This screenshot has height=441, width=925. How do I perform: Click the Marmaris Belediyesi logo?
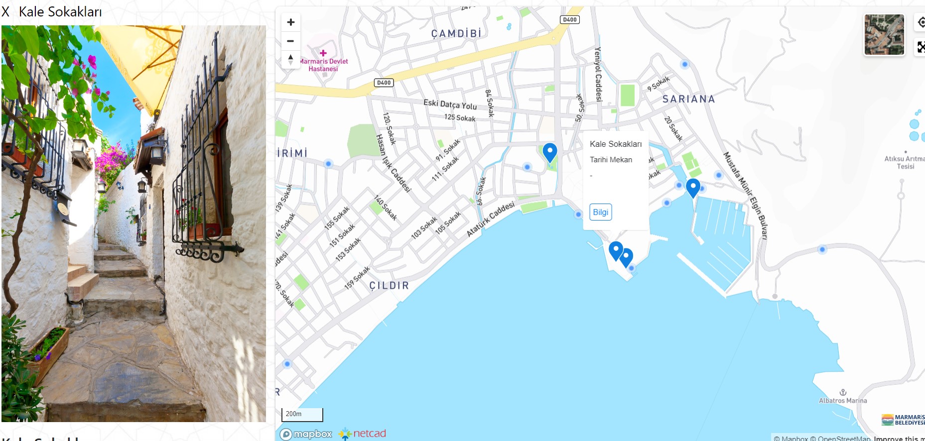[903, 420]
